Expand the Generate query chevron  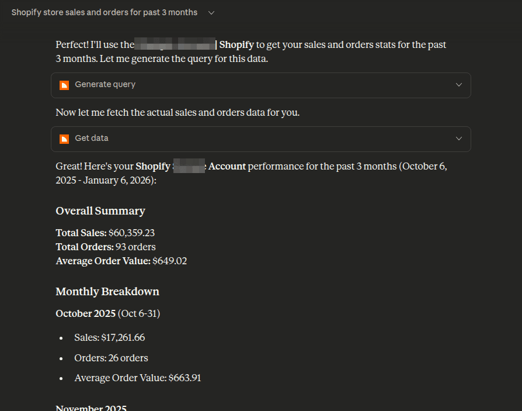[458, 85]
